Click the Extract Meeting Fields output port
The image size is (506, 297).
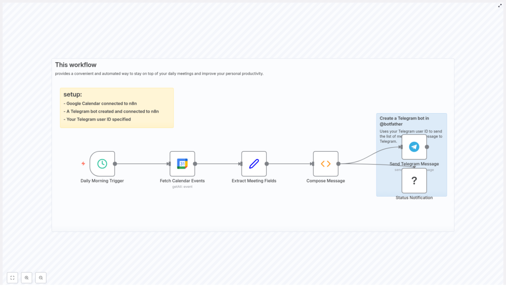pos(267,164)
